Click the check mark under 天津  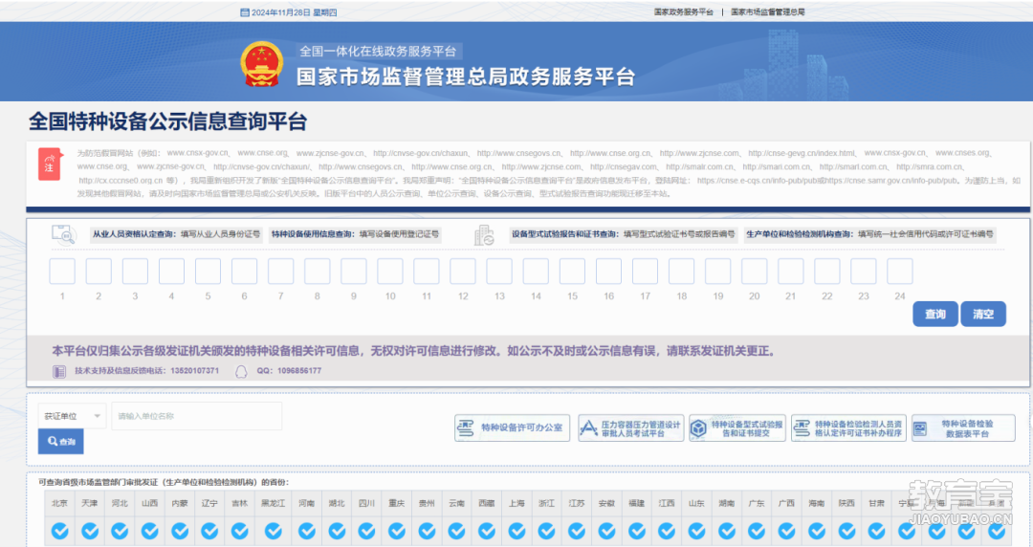point(90,531)
